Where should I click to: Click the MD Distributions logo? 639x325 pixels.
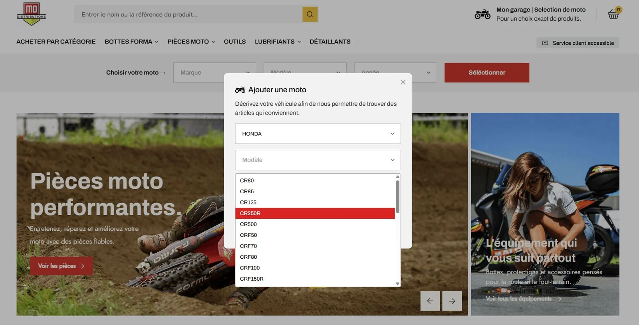pos(32,14)
